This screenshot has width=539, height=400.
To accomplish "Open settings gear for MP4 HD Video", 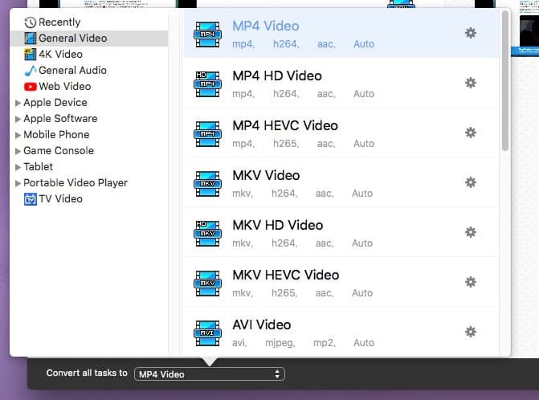I will tap(471, 83).
